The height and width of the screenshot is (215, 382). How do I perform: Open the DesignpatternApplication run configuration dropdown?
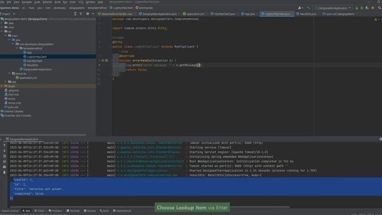333,8
